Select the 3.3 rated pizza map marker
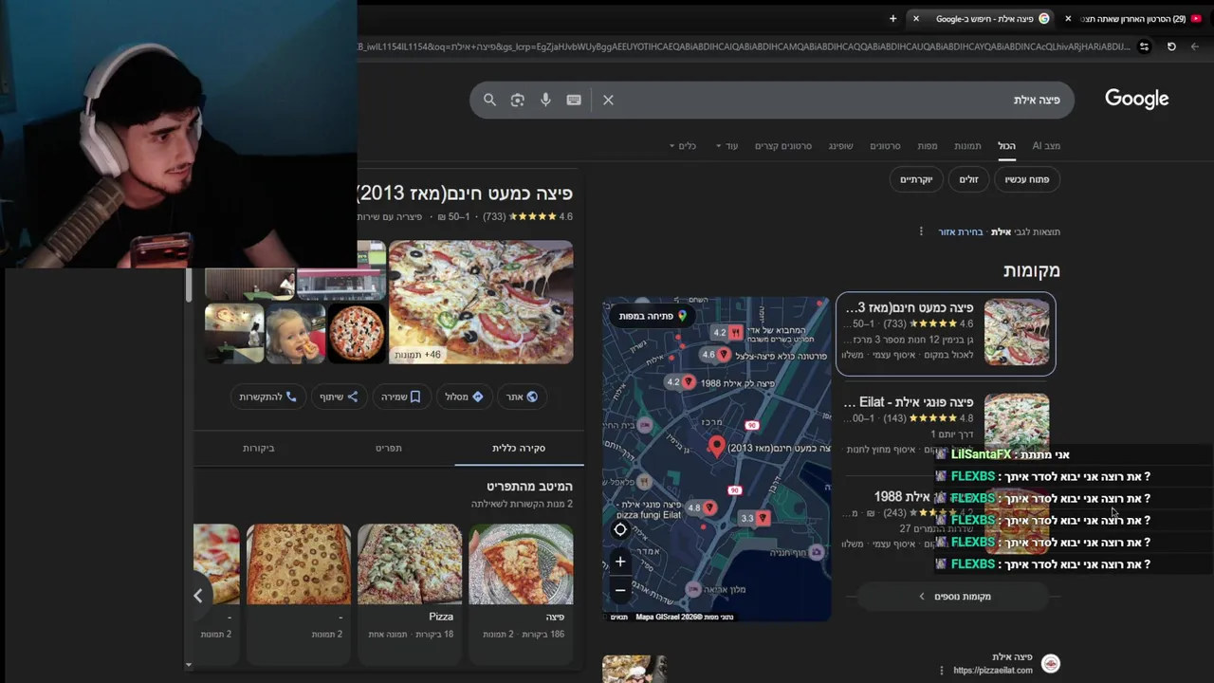 755,518
